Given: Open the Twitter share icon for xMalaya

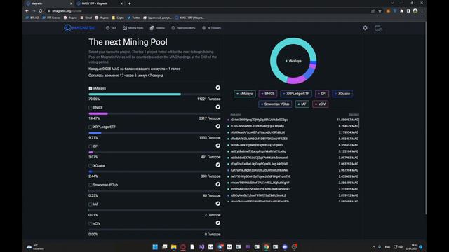Looking at the screenshot, I should 218,87.
